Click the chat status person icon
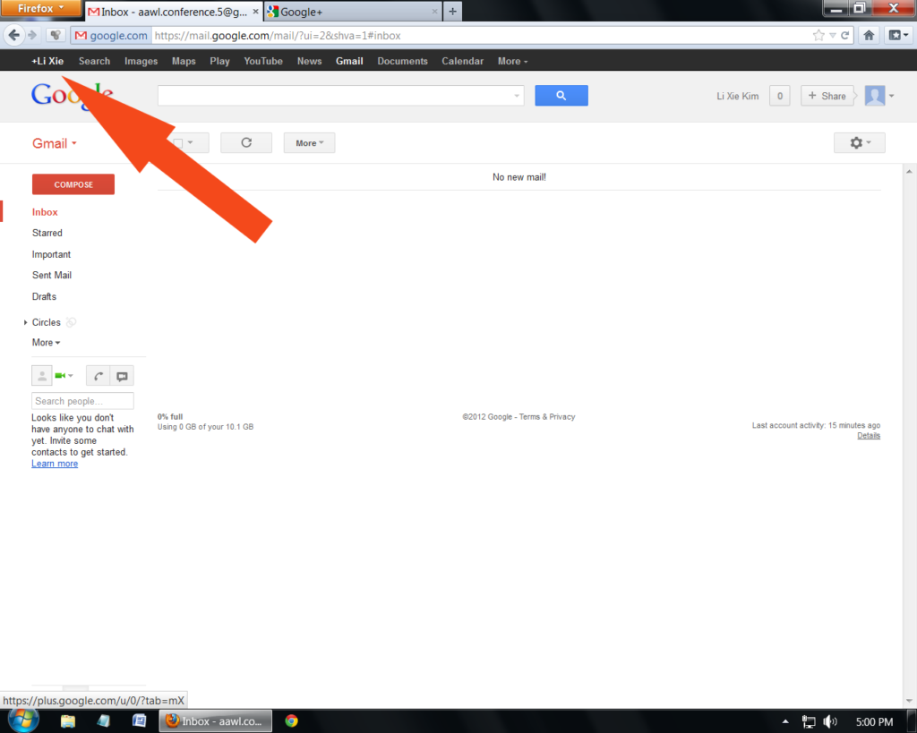 (41, 376)
